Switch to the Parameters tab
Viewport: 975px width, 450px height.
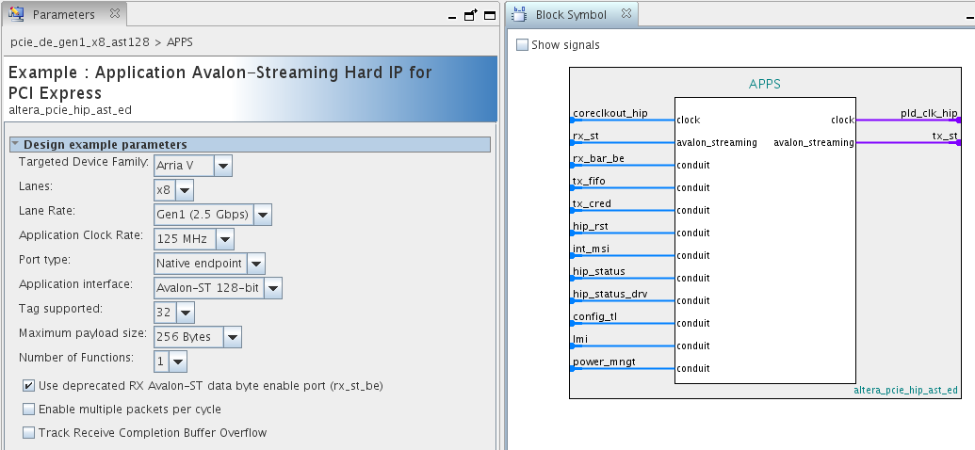click(x=63, y=14)
